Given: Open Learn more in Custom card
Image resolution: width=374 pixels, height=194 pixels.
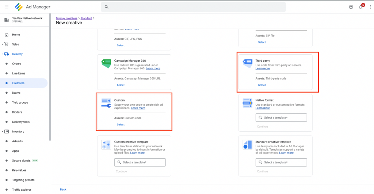Looking at the screenshot, I should click(x=138, y=108).
